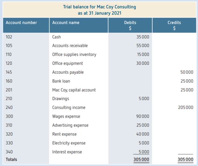Viewport: 198px width, 166px height.
Task: Select the Drawings debit amount
Action: [144, 99]
